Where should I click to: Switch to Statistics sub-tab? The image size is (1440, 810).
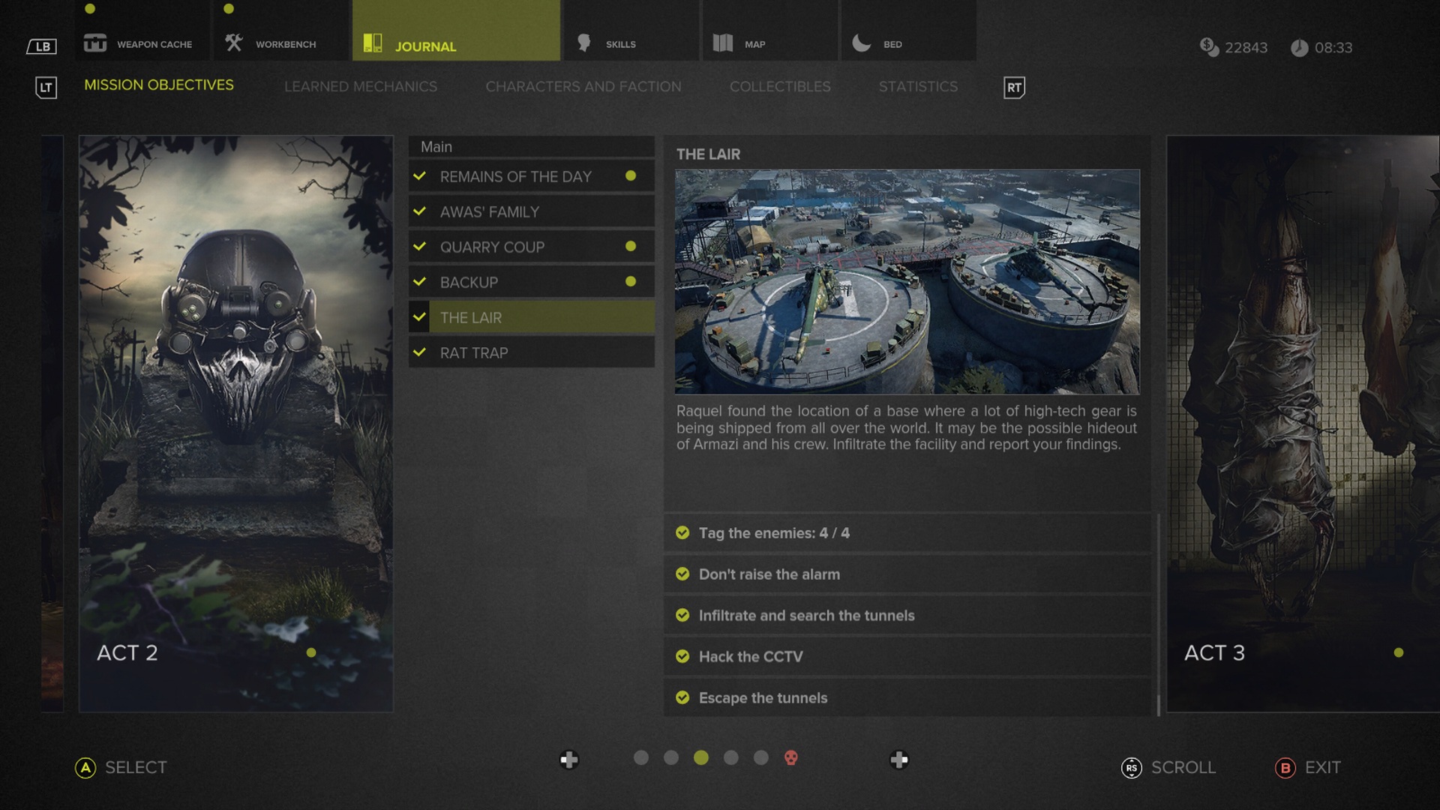coord(918,87)
